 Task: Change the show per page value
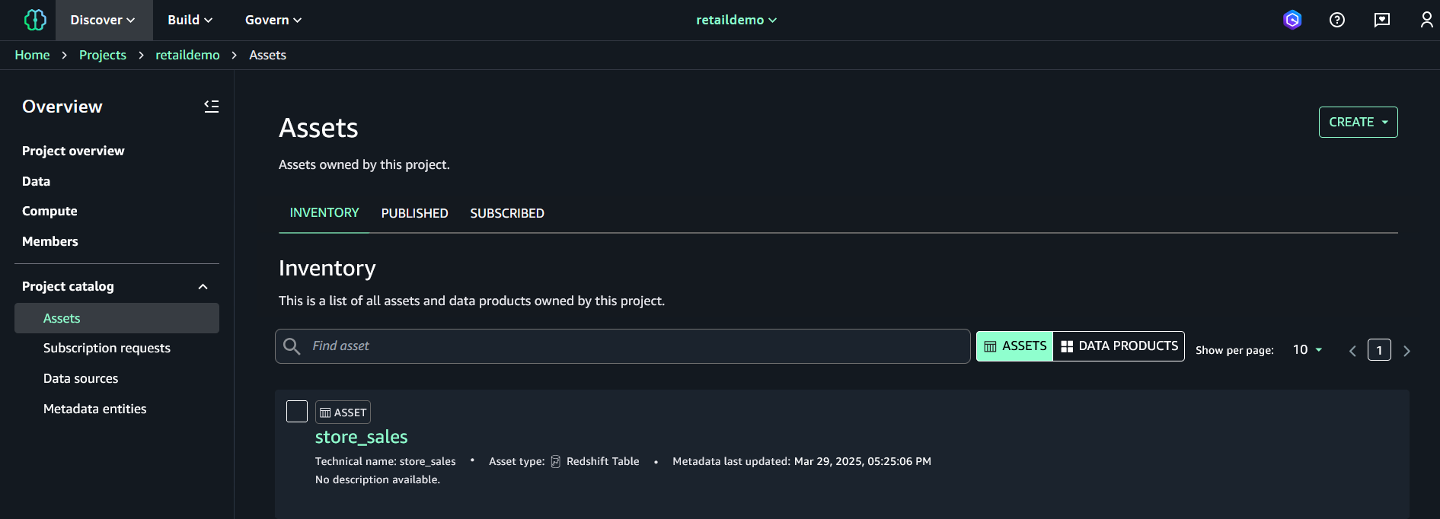(1307, 350)
